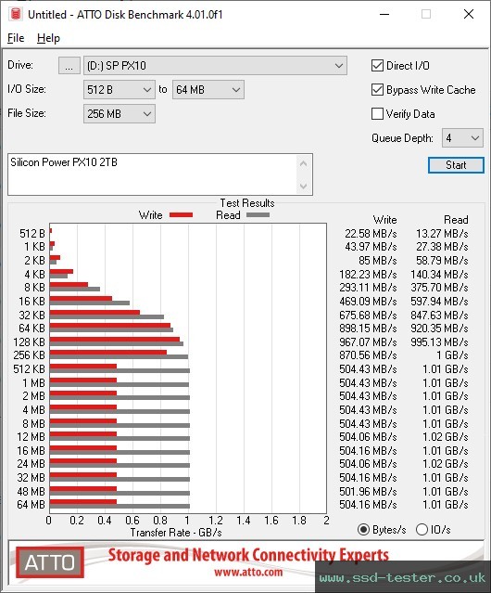Switch results to IO/s

coord(422,530)
